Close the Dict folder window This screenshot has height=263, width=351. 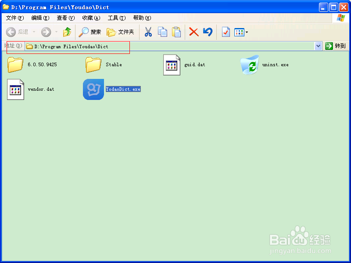[x=344, y=7]
